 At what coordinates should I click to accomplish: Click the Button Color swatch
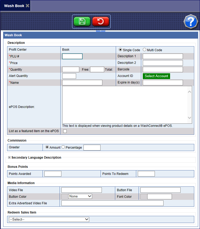64,196
